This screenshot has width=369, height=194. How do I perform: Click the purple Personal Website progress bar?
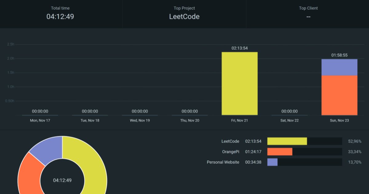point(272,162)
